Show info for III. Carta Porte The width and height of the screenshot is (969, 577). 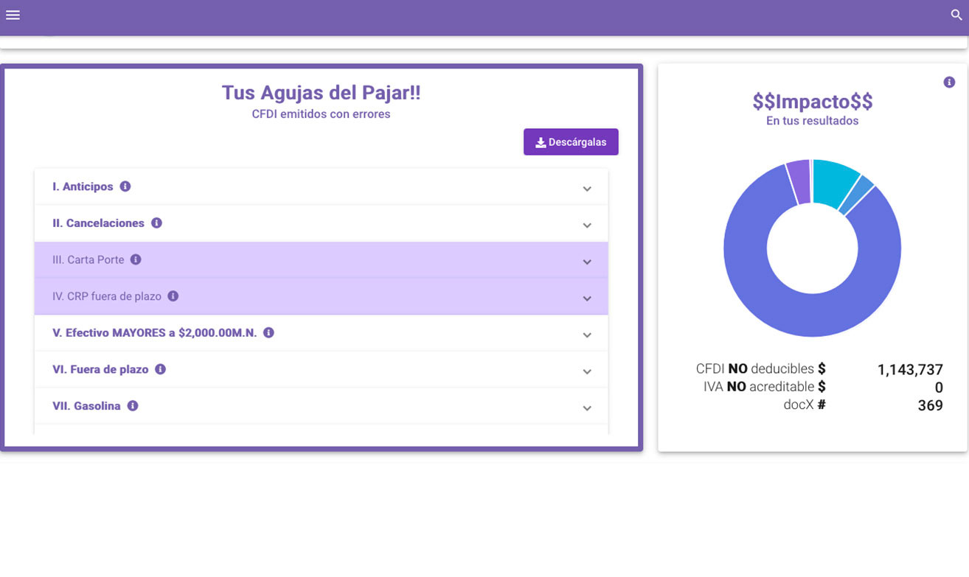(136, 259)
